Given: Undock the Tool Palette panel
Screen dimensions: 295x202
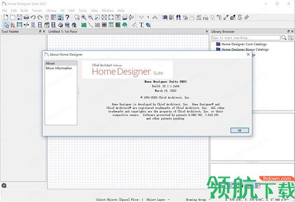Looking at the screenshot, I should pos(40,32).
